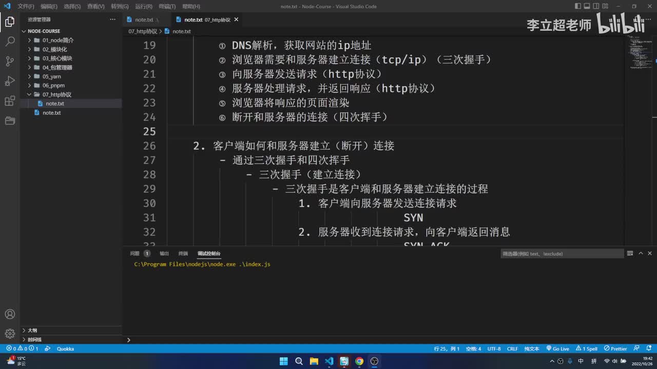The height and width of the screenshot is (369, 657).
Task: Click the Prettier status bar item
Action: (615, 348)
